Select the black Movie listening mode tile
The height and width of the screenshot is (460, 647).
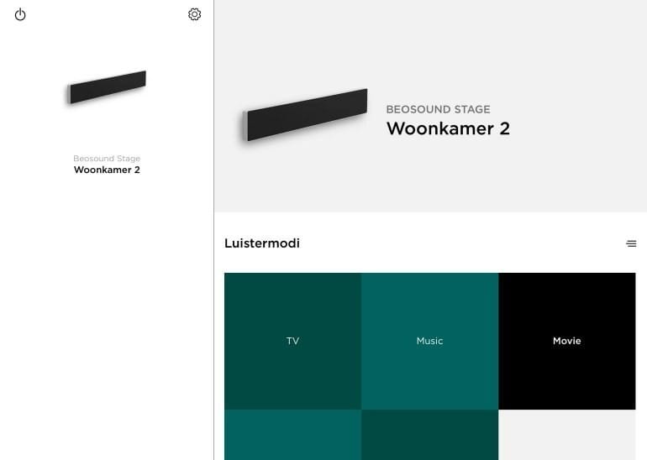coord(567,341)
